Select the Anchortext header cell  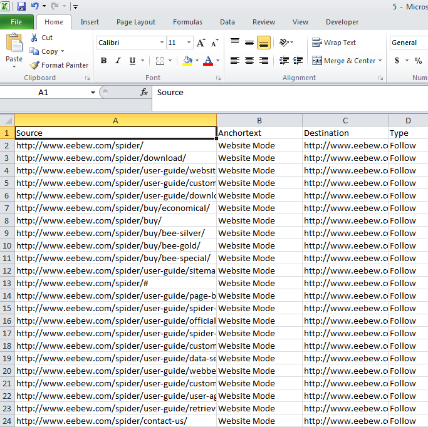pyautogui.click(x=259, y=133)
